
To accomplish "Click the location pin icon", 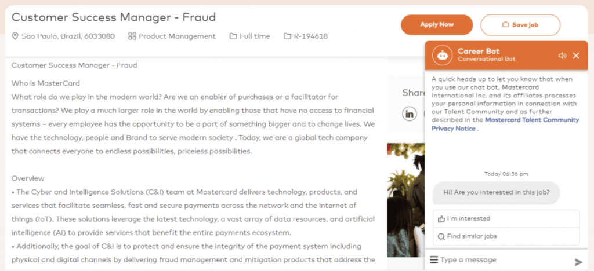I will (16, 36).
